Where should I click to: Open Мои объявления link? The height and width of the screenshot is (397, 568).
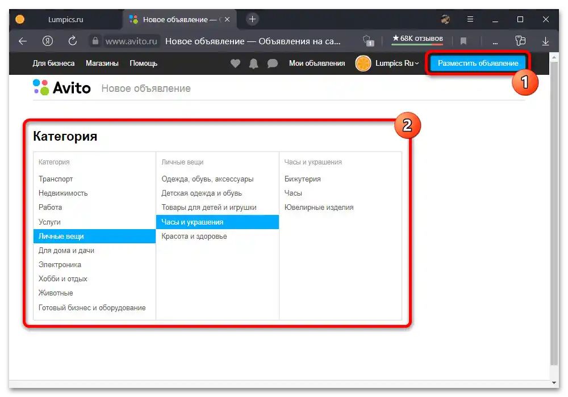[x=317, y=64]
